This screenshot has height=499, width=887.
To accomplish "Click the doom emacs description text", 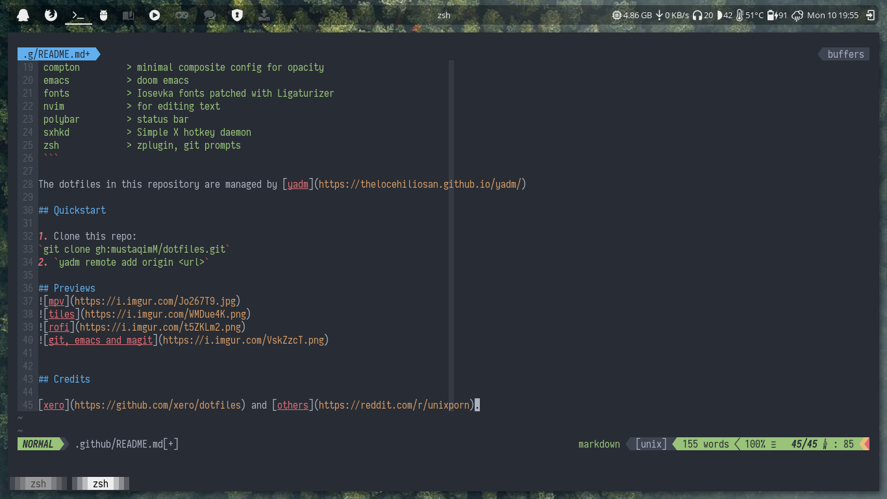I will [x=163, y=81].
